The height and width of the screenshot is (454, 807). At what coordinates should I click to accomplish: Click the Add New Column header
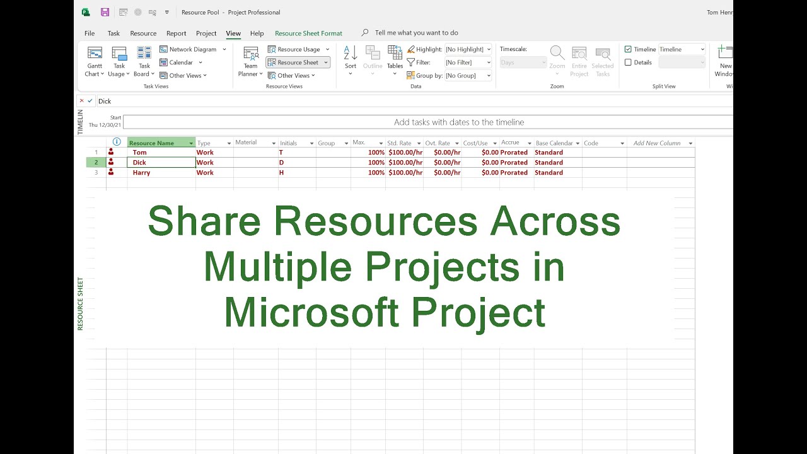tap(660, 143)
